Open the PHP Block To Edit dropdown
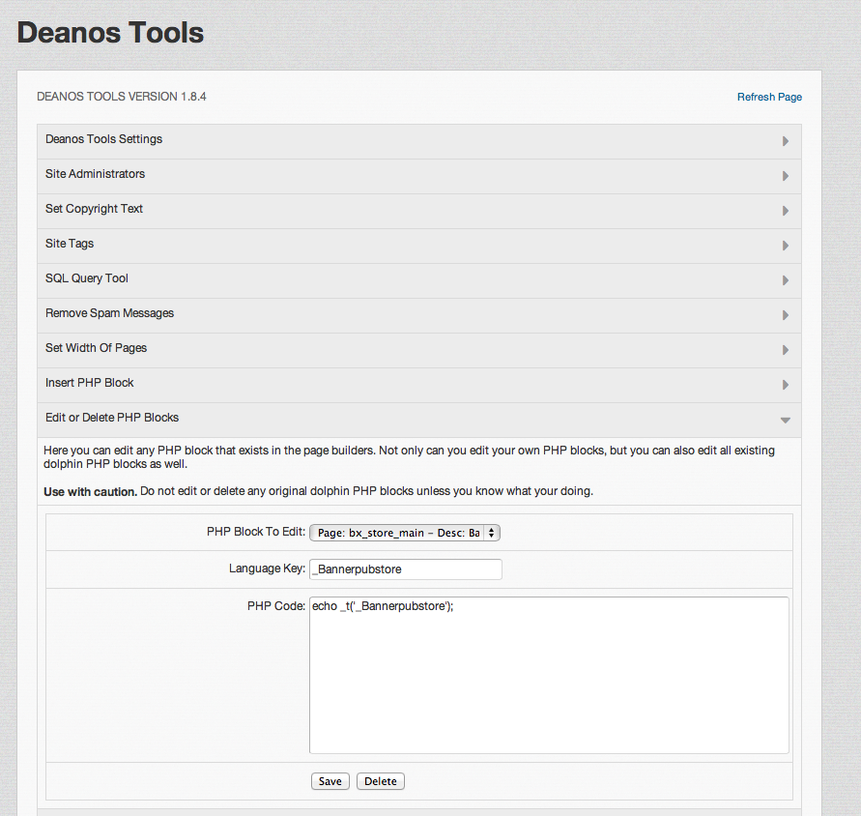The image size is (861, 816). pyautogui.click(x=404, y=533)
